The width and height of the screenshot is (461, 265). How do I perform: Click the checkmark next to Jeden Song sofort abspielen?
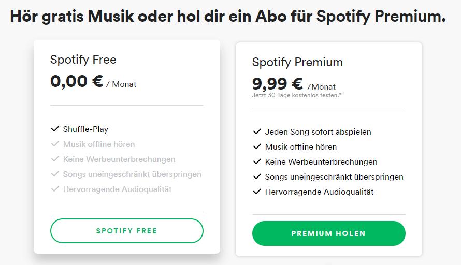coord(257,131)
